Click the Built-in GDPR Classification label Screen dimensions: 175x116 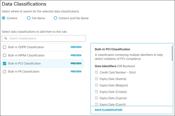26,47
